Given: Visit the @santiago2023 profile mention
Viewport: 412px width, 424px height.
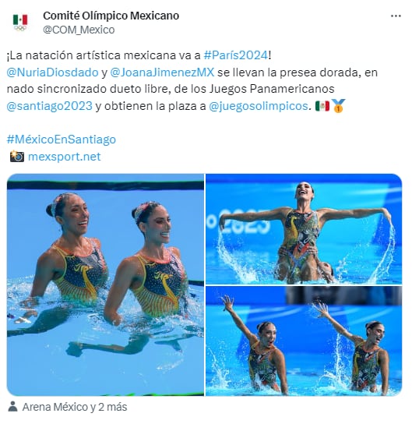Looking at the screenshot, I should (49, 106).
